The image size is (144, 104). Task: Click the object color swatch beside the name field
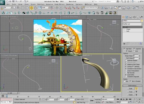point(142,21)
